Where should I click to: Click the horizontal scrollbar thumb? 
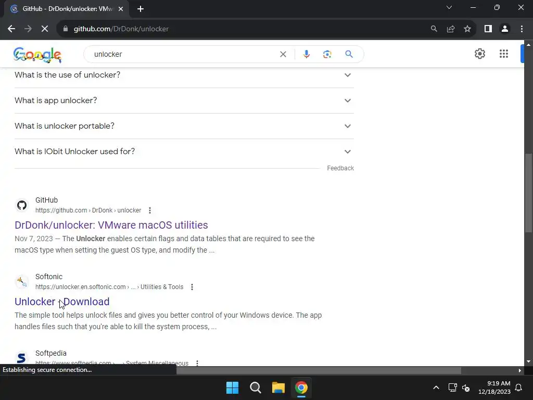(319, 370)
